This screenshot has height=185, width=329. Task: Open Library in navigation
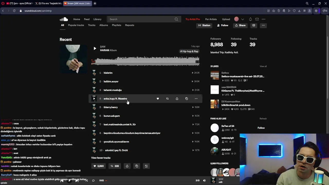(x=97, y=19)
